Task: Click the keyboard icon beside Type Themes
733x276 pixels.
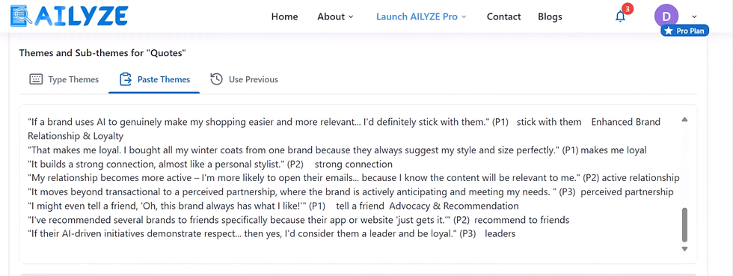Action: coord(36,79)
